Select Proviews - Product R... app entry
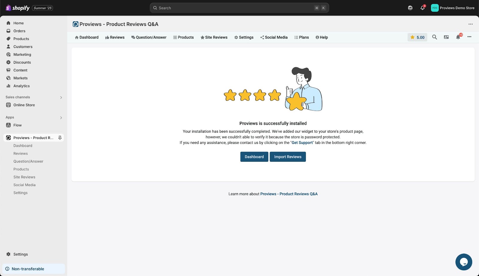The height and width of the screenshot is (276, 479). coord(33,138)
